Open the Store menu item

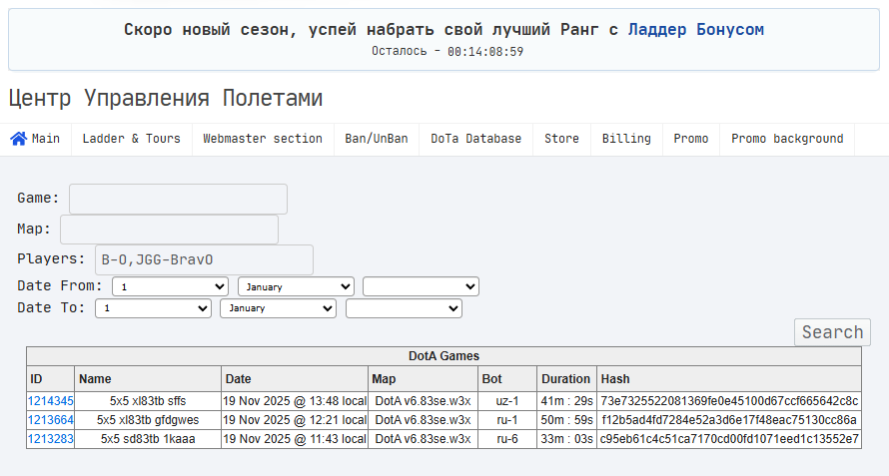tap(561, 139)
